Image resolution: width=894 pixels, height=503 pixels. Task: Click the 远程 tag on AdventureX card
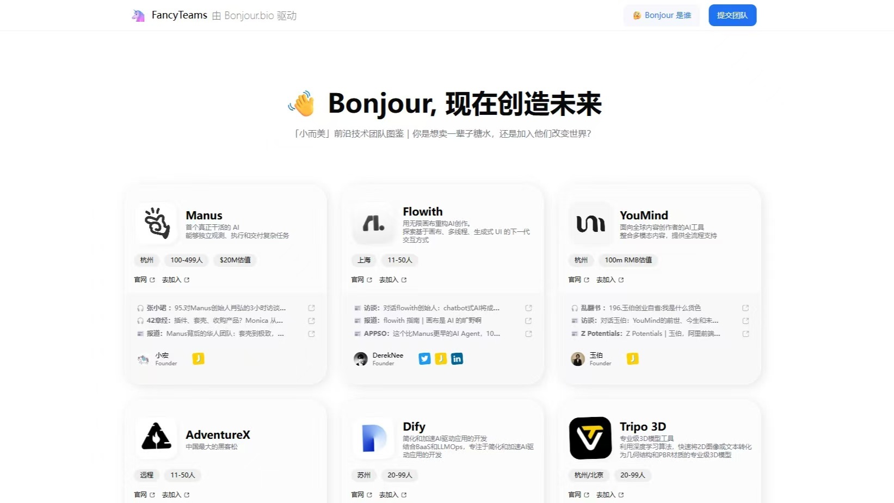(x=147, y=475)
